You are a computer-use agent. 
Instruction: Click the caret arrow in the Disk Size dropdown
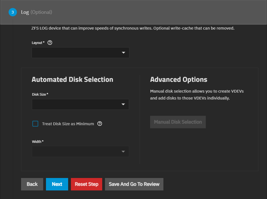tap(123, 104)
